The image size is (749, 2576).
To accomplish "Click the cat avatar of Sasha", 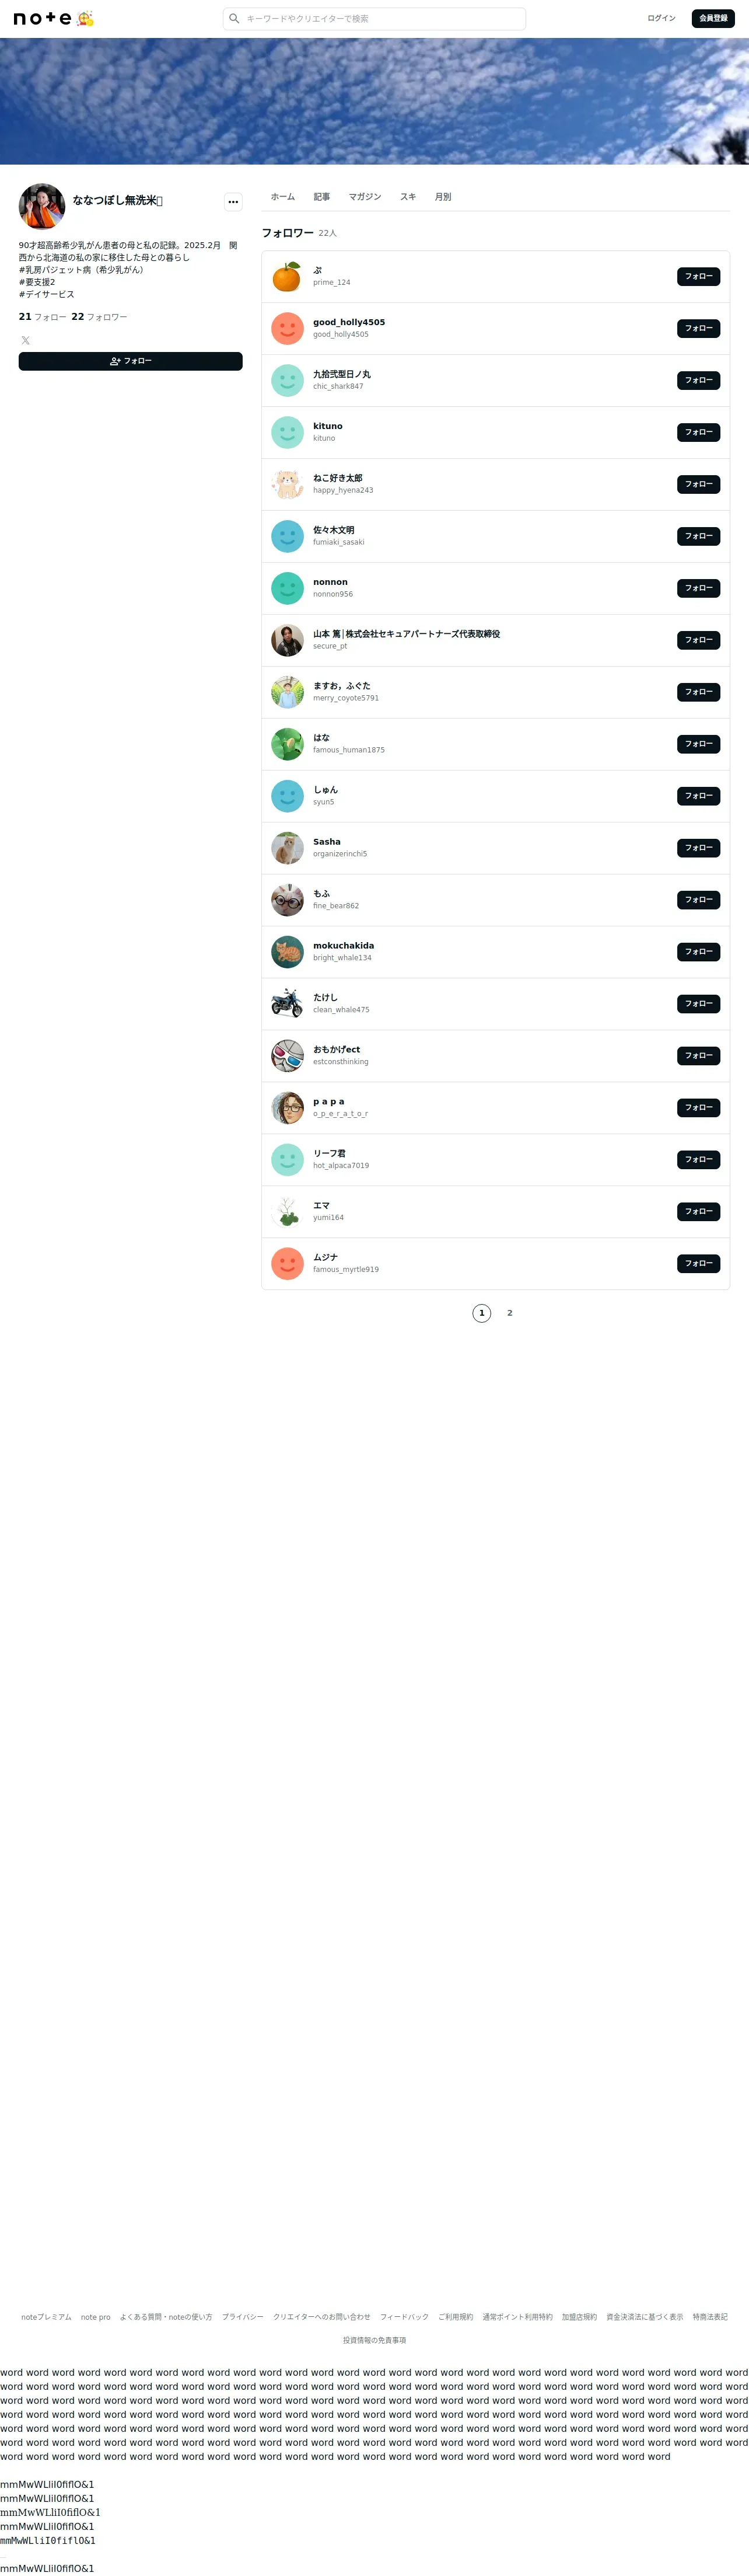I will pos(288,848).
